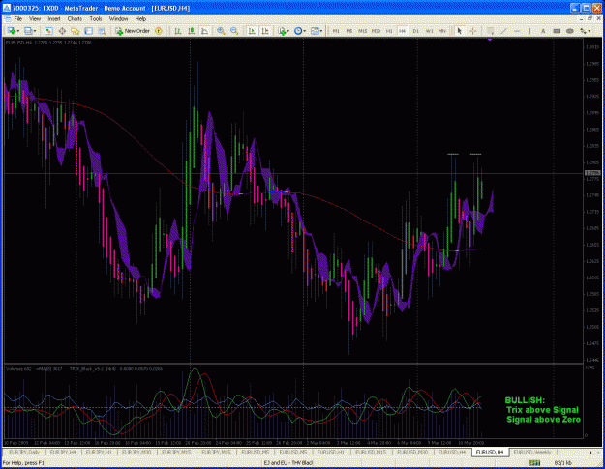Switch to the EURJPY,H1 chart tab
This screenshot has width=605, height=469.
point(99,452)
